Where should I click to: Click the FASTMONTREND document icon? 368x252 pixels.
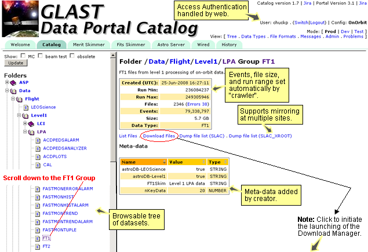(38, 214)
